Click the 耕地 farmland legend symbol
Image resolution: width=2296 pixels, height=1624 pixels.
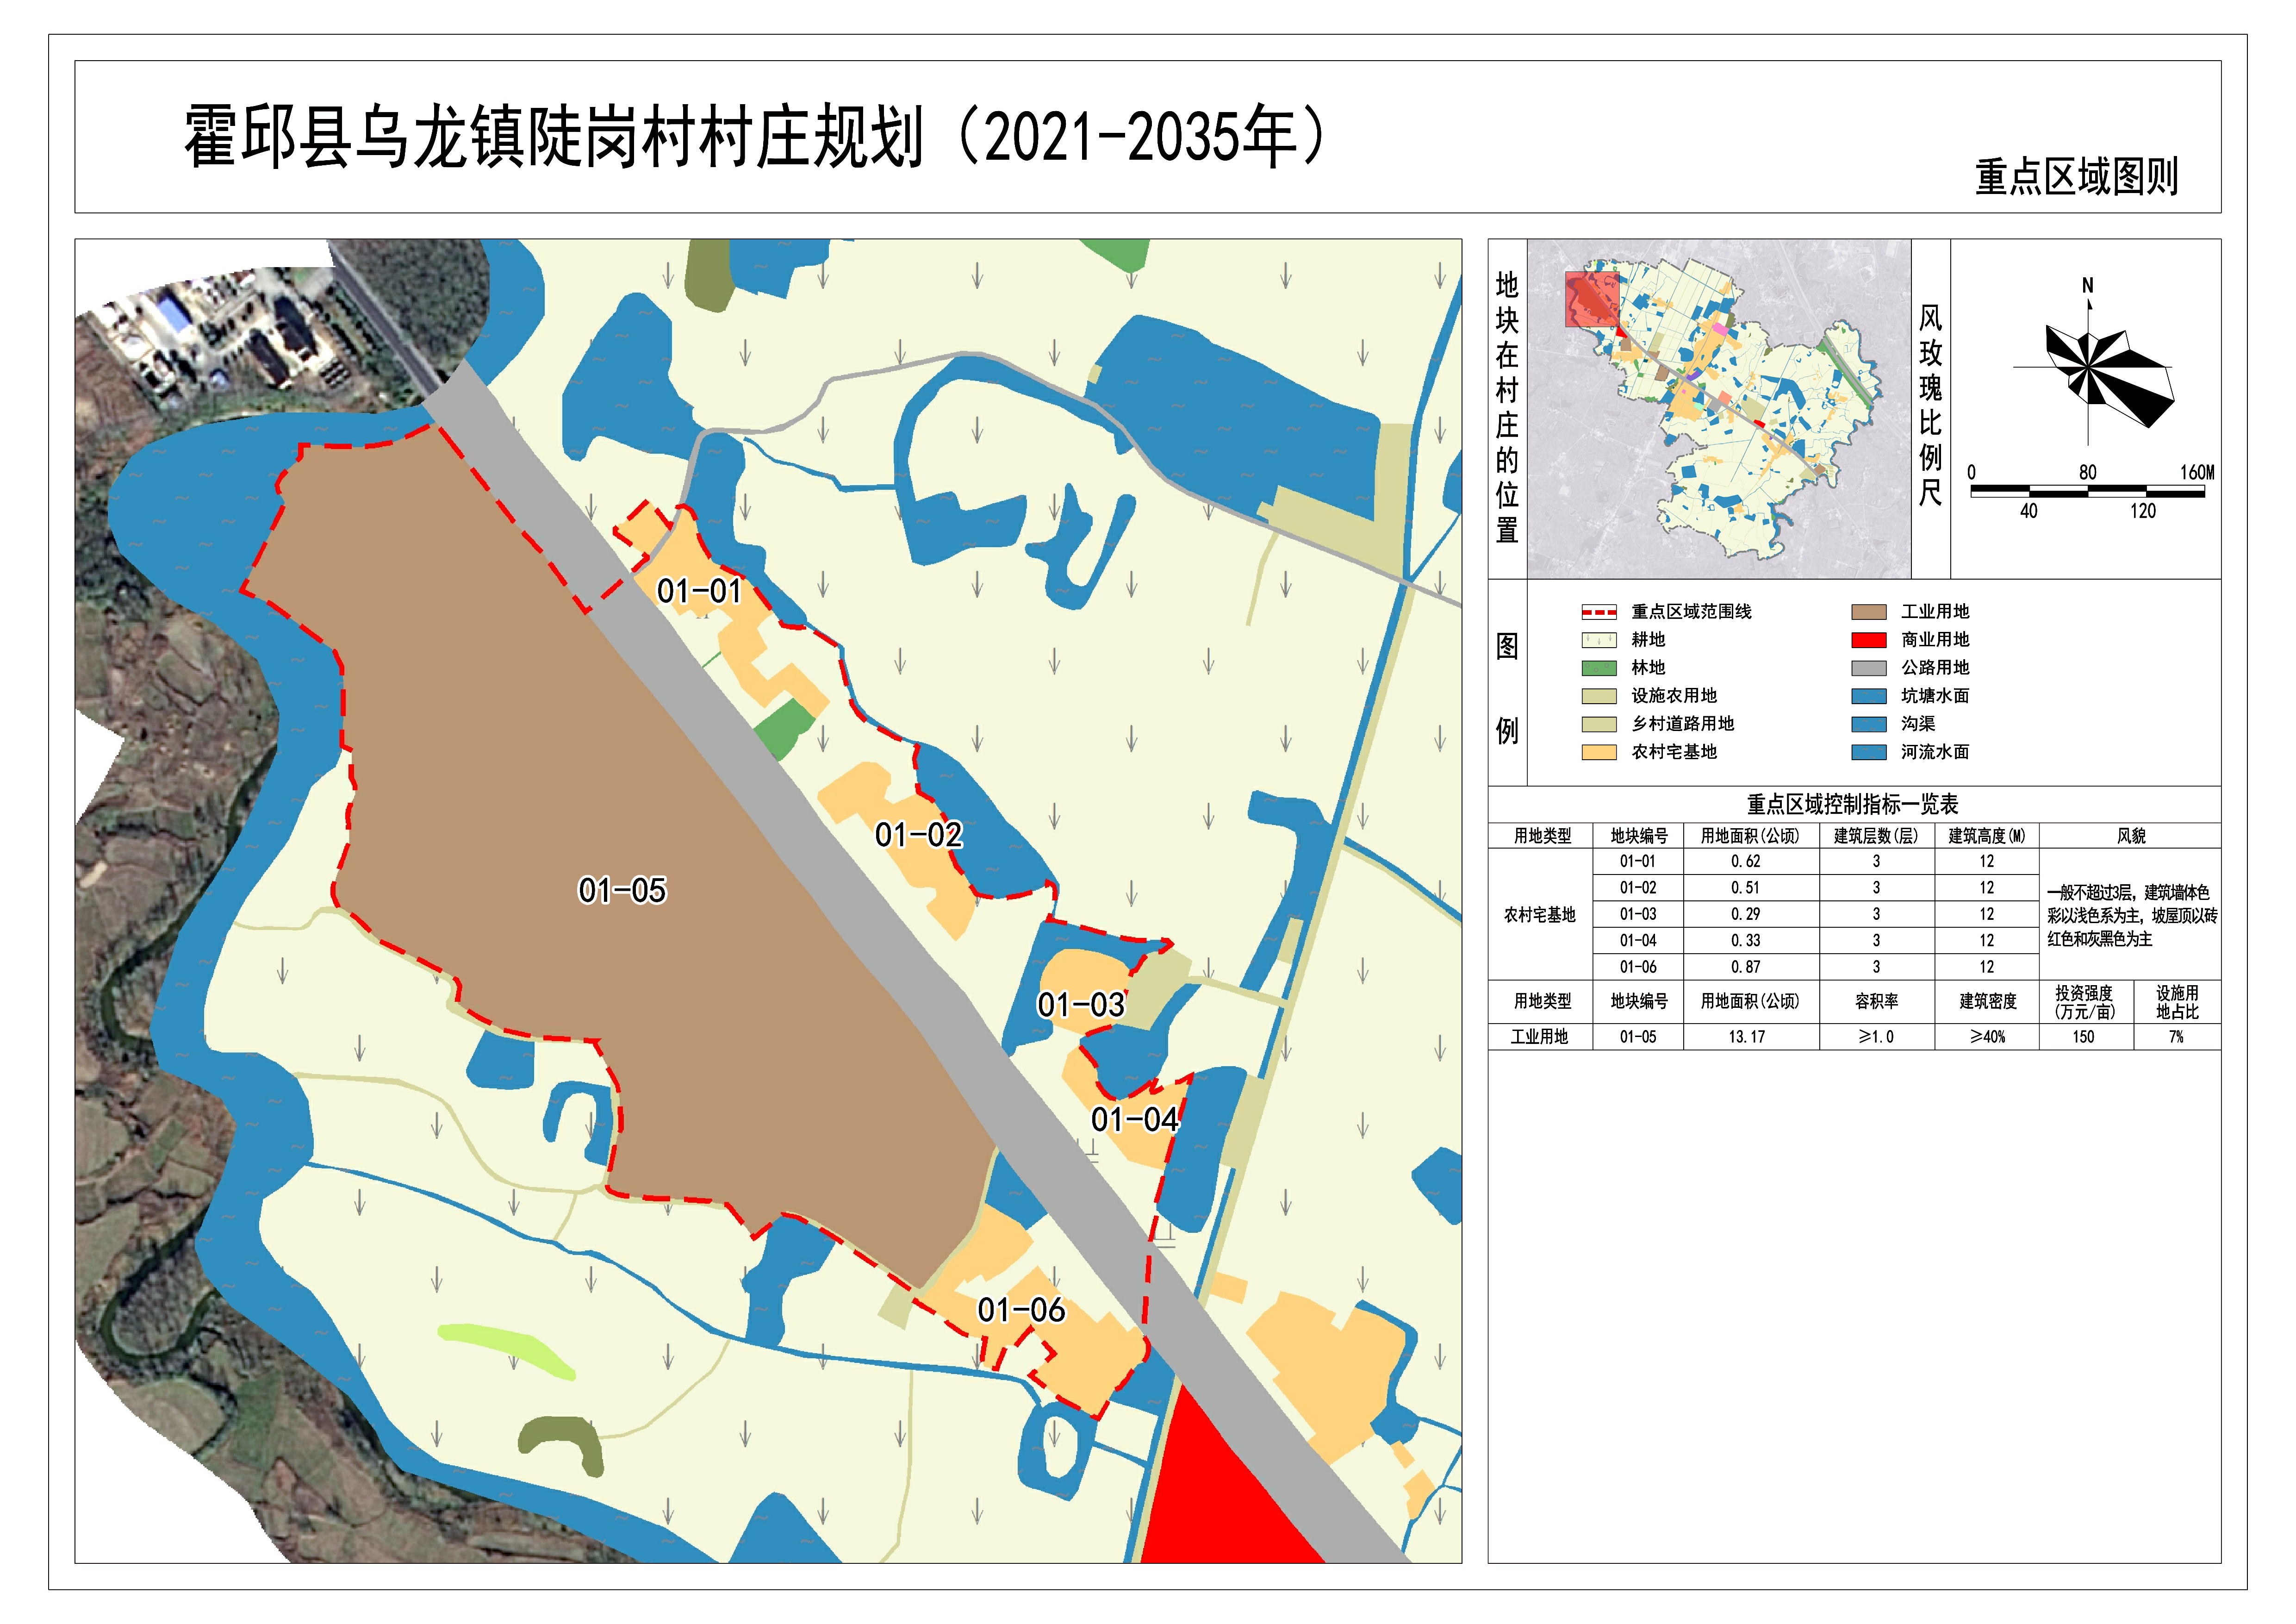point(1598,640)
